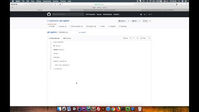Switch to the Preview tab
Viewport: 199px width, 112px height.
pos(67,38)
